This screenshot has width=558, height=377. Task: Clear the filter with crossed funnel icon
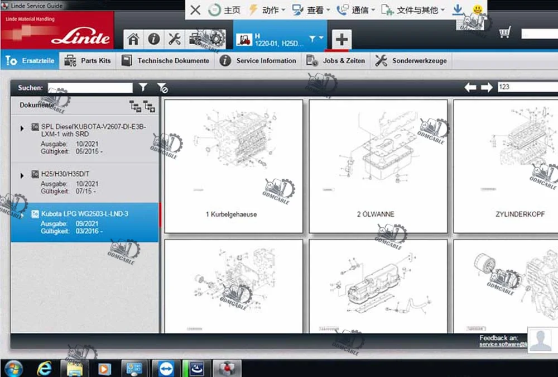click(162, 88)
